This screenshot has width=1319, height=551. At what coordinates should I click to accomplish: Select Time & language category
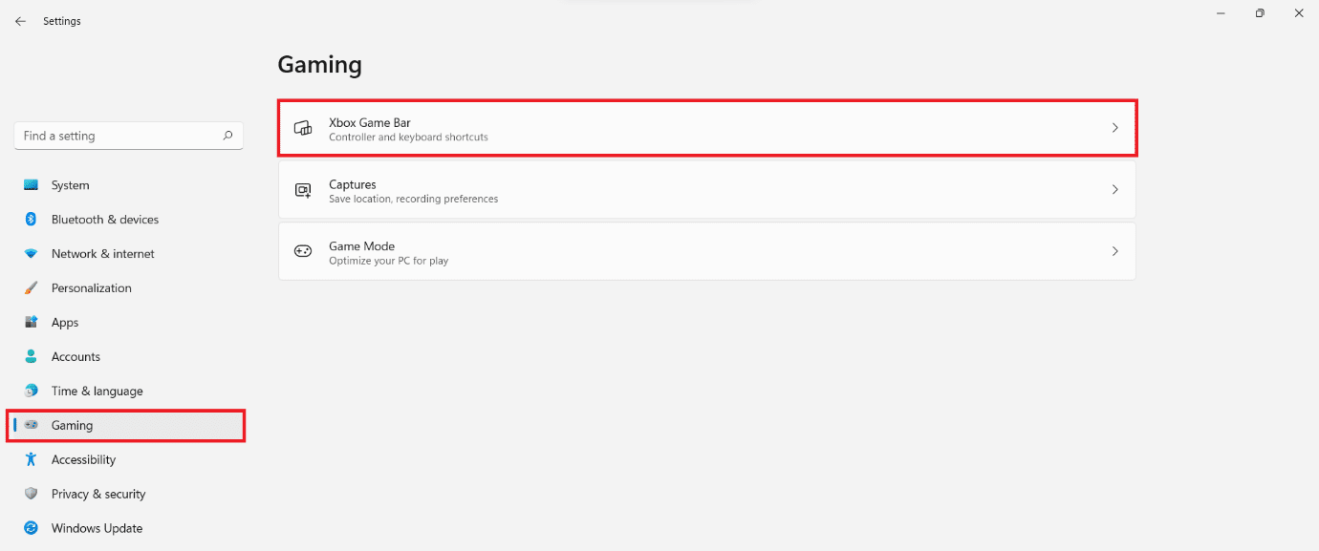97,392
